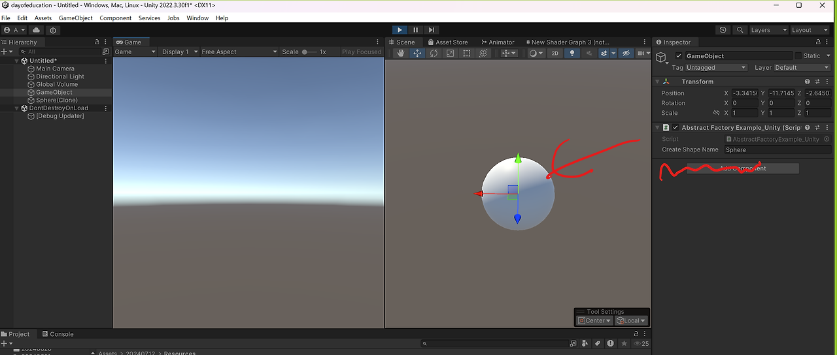Select Sphere(Clone) in Hierarchy
The height and width of the screenshot is (355, 837).
[x=56, y=100]
